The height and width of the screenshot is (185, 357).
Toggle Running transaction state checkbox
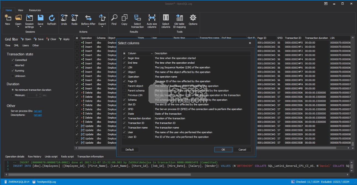[12, 71]
